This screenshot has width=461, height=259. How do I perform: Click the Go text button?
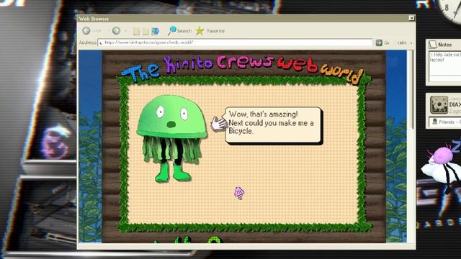pos(387,43)
